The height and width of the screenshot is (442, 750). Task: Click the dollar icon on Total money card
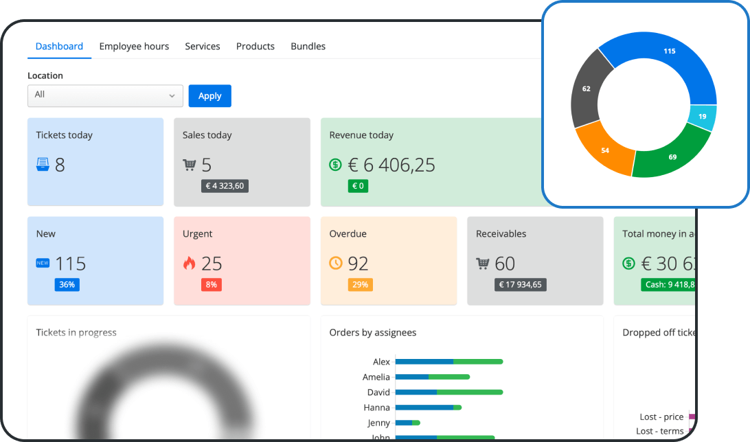[629, 263]
